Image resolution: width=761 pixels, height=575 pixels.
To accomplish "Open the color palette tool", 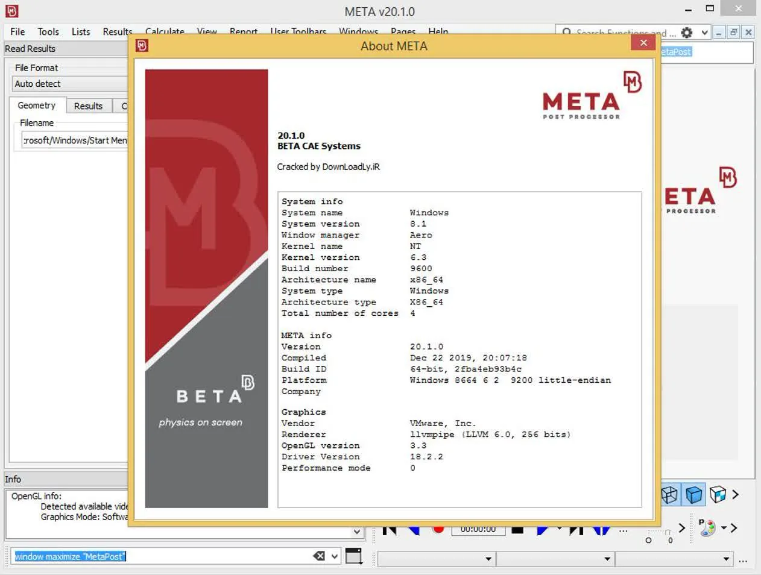I will (707, 527).
